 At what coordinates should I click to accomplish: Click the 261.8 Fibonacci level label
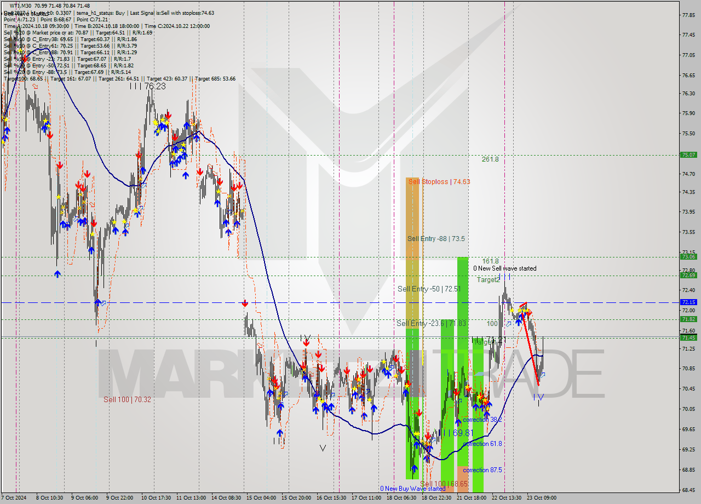pyautogui.click(x=490, y=159)
